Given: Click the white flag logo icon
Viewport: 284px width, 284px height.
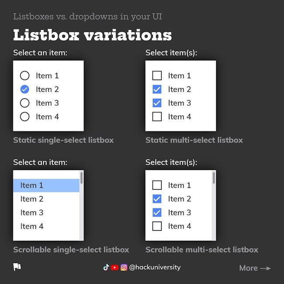Looking at the screenshot, I should (17, 267).
